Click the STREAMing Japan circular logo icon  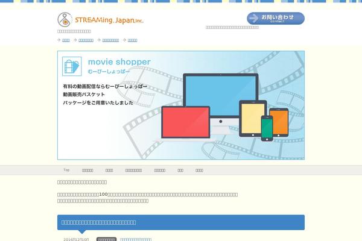coord(65,20)
